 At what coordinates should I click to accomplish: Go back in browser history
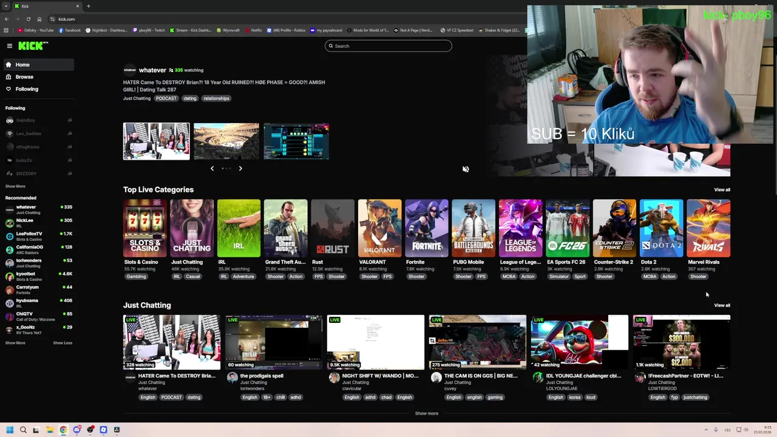click(7, 19)
